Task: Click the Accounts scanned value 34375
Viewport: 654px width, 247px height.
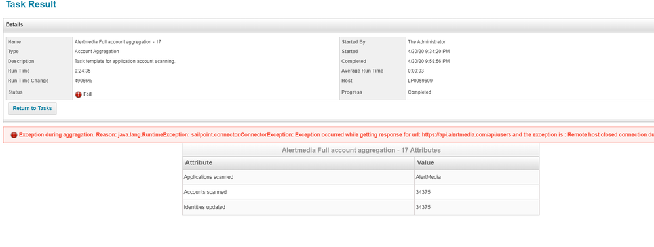Action: [423, 192]
